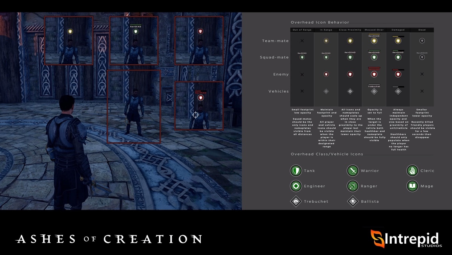Click the 'Team-mate' row label
This screenshot has width=452, height=255.
(275, 41)
